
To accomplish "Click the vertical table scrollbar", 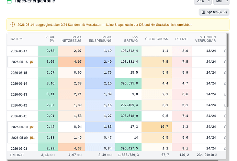I will [x=228, y=70].
